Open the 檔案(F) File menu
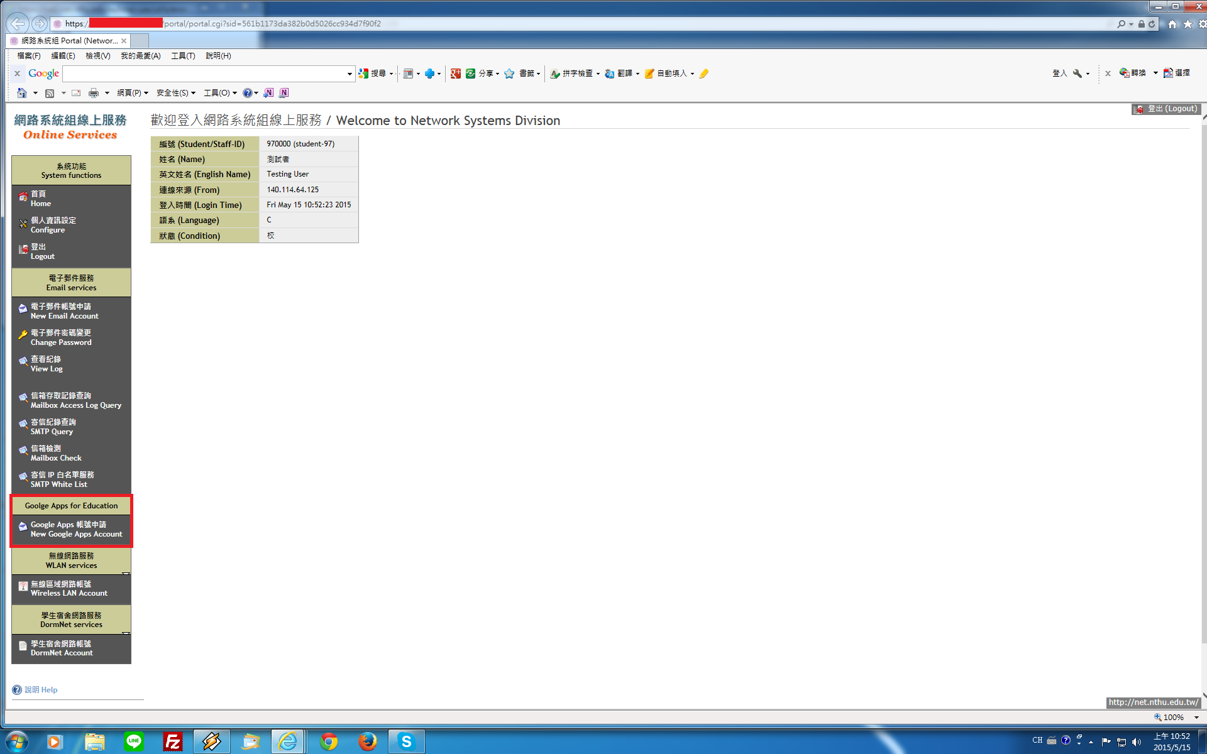 (x=28, y=56)
